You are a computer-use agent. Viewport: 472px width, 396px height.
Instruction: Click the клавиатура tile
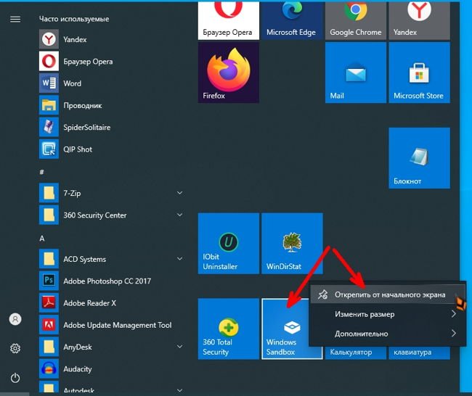(419, 352)
